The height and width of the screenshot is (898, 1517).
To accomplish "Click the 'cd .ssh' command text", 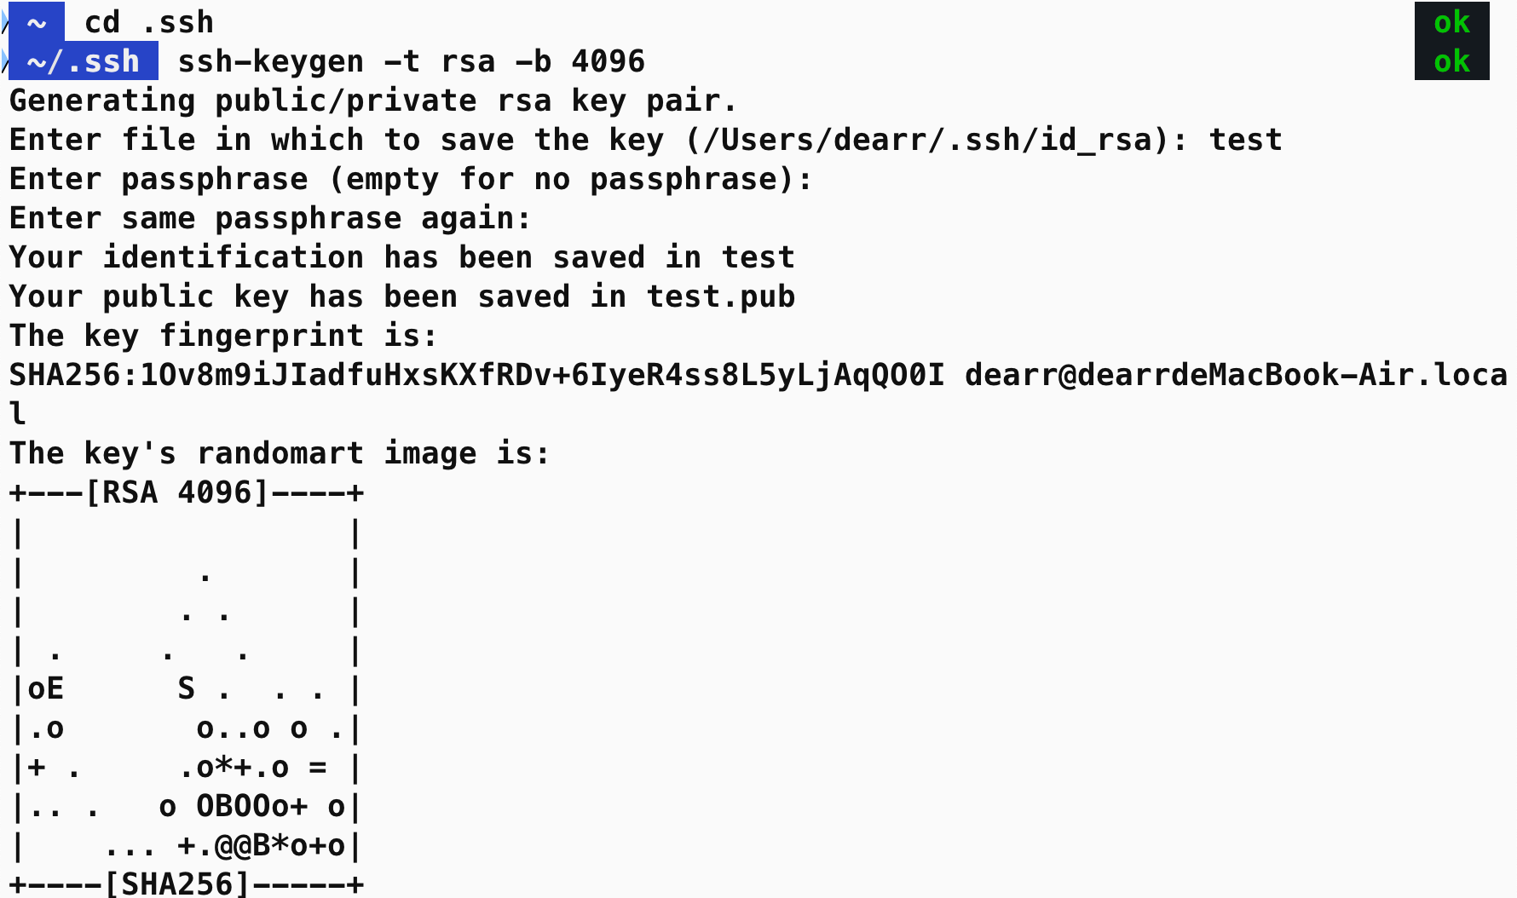I will [x=149, y=22].
